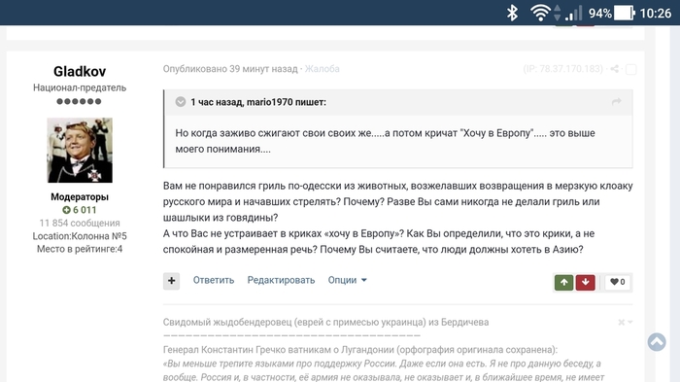
Task: Click the multi-quote plus button
Action: click(171, 281)
